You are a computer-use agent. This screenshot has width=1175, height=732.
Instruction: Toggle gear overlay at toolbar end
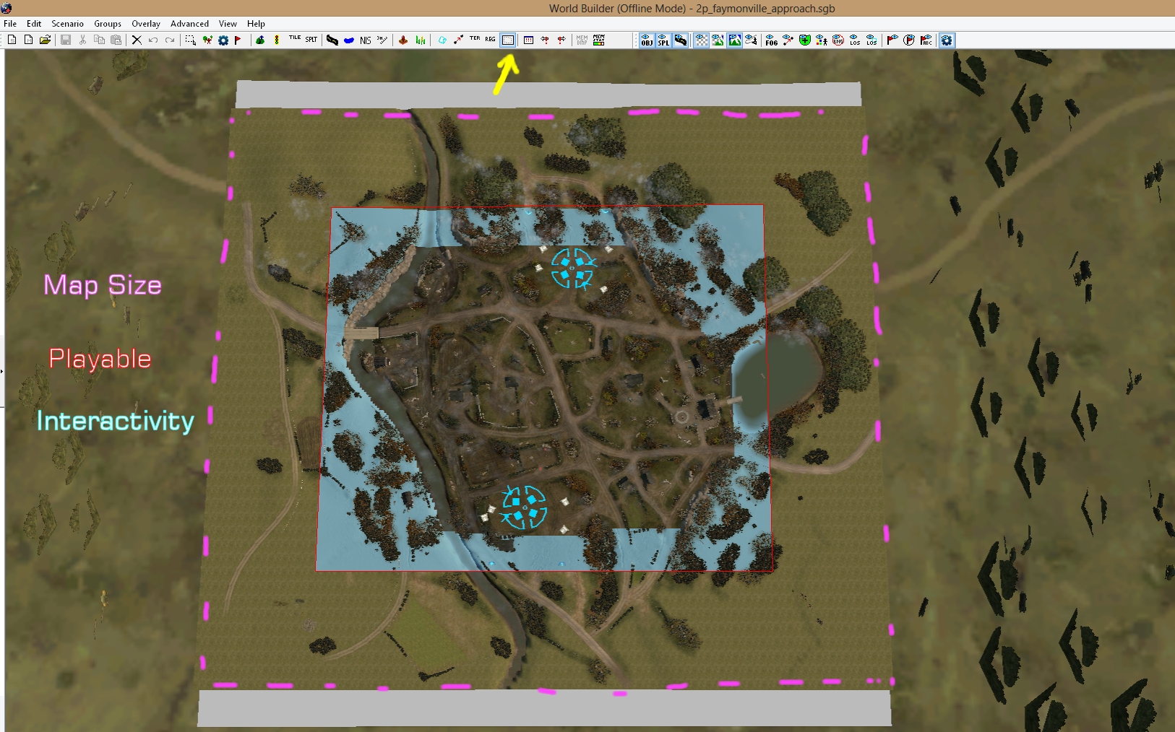(x=947, y=40)
